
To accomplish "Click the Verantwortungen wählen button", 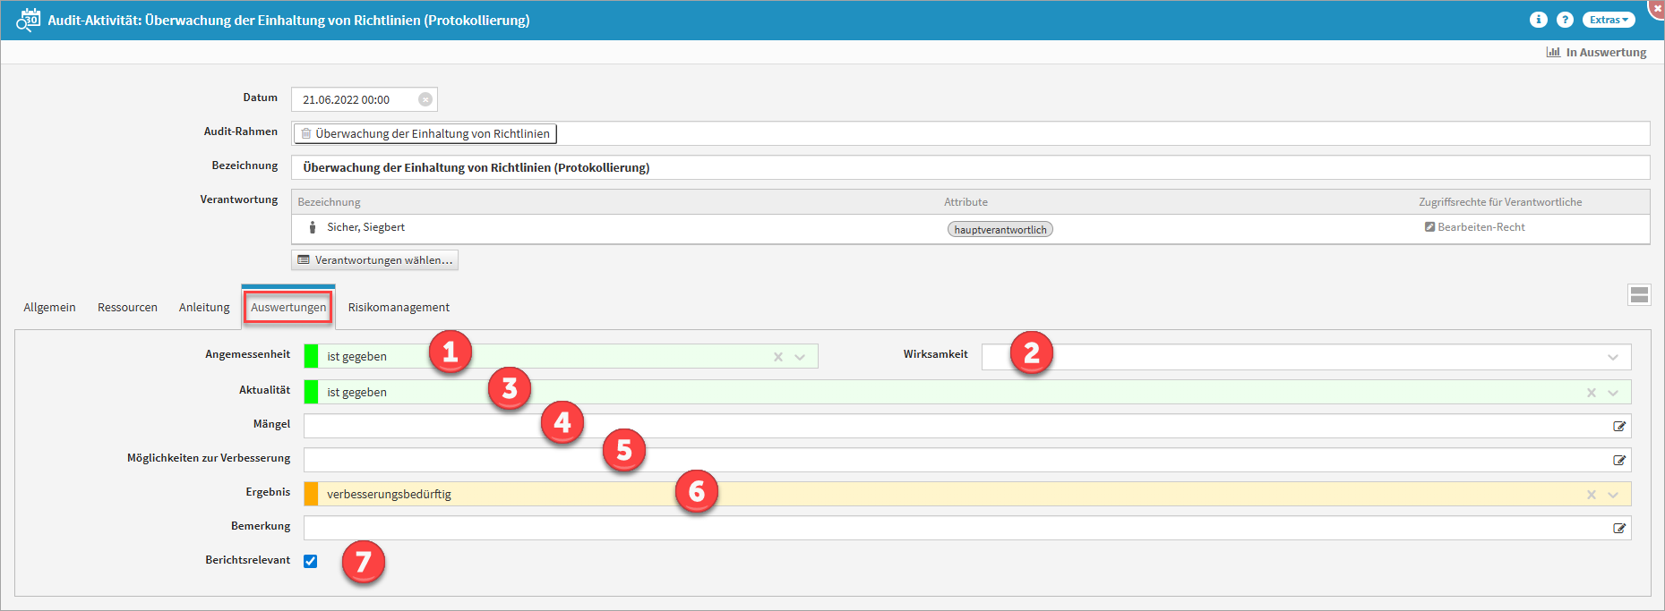I will click(x=374, y=260).
